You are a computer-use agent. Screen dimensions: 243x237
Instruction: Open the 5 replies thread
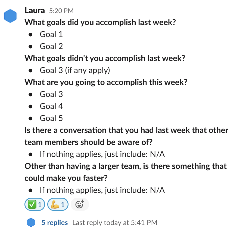(54, 223)
